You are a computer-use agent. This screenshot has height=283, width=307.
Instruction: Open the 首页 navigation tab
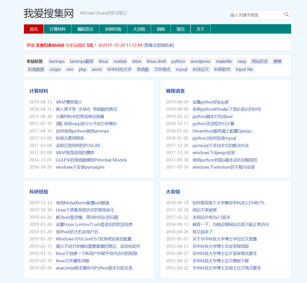(34, 29)
